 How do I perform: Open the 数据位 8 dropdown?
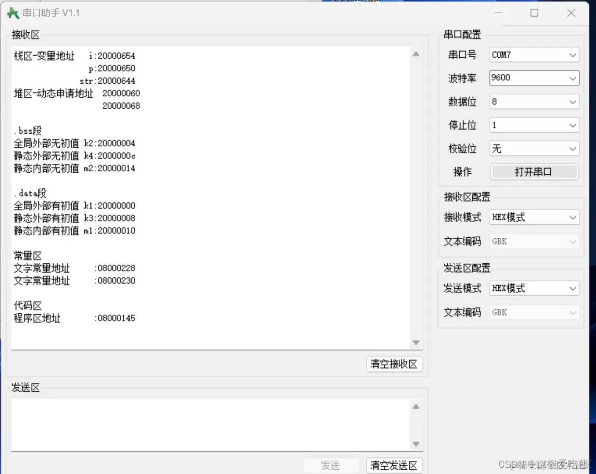tap(534, 102)
